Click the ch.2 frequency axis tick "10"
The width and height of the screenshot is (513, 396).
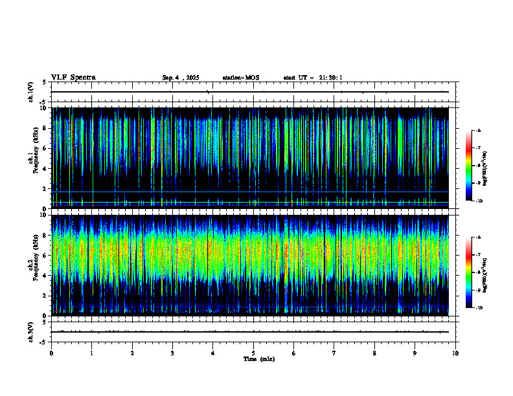44,215
